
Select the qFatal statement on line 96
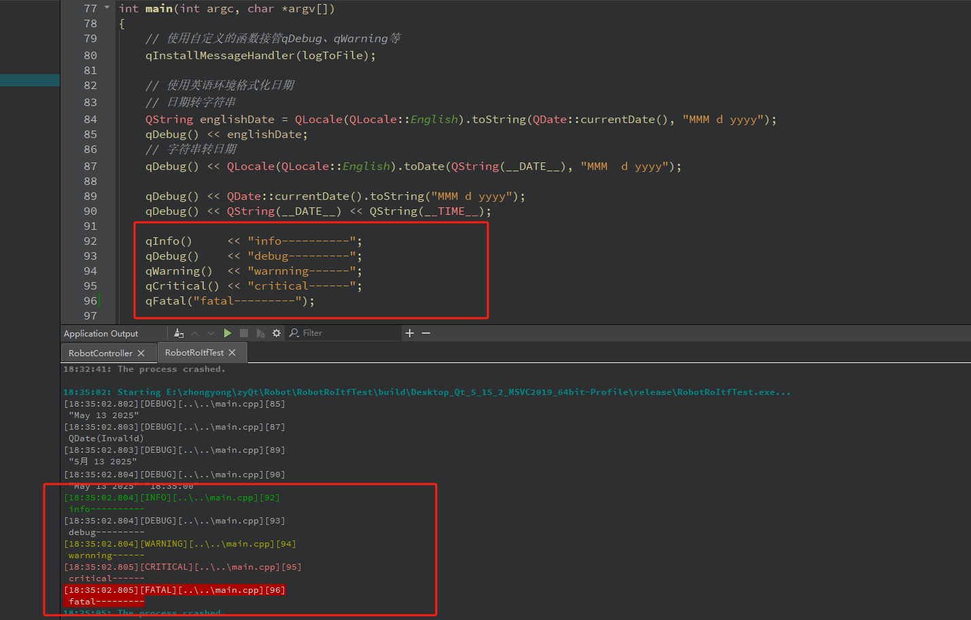click(228, 300)
